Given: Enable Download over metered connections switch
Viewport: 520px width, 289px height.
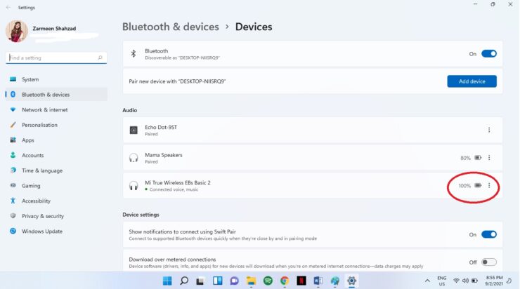Looking at the screenshot, I should tap(489, 262).
